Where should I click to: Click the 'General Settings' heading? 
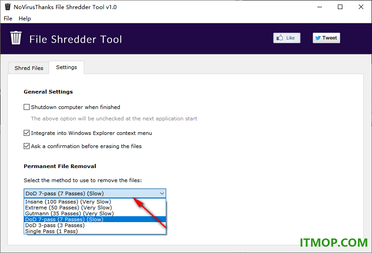click(x=48, y=92)
